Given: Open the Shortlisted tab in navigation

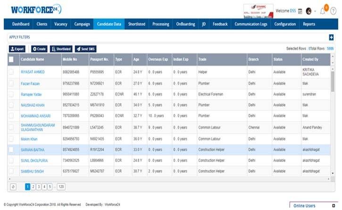Looking at the screenshot, I should 137,24.
